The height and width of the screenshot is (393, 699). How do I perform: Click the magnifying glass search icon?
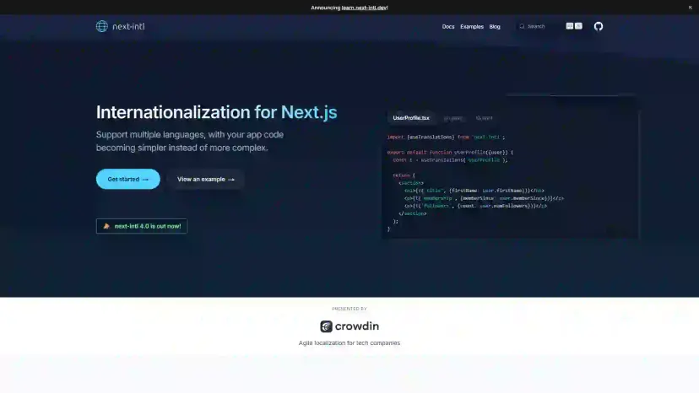pos(523,26)
